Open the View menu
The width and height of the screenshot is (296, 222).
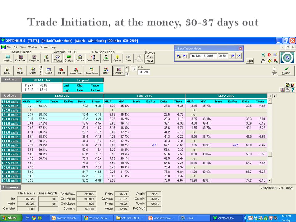point(23,47)
